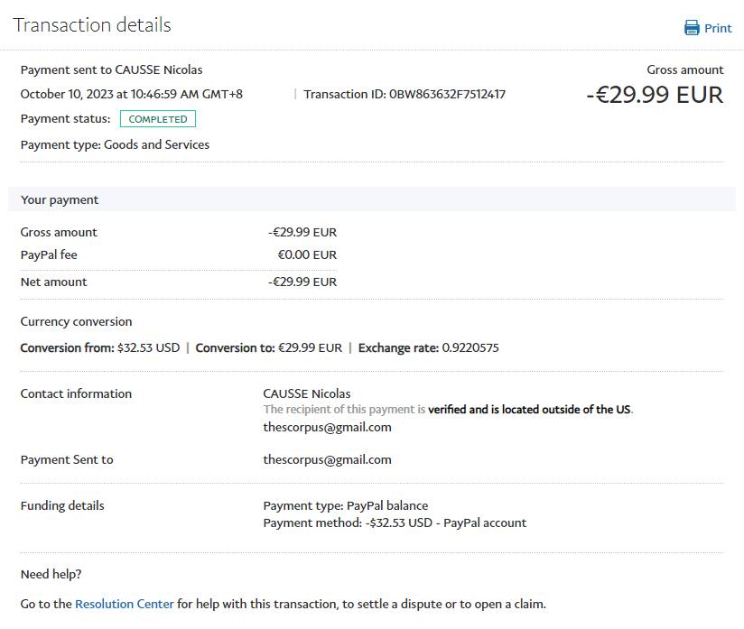This screenshot has height=629, width=744.
Task: Click the exchange rate value 0.9220575
Action: point(470,347)
